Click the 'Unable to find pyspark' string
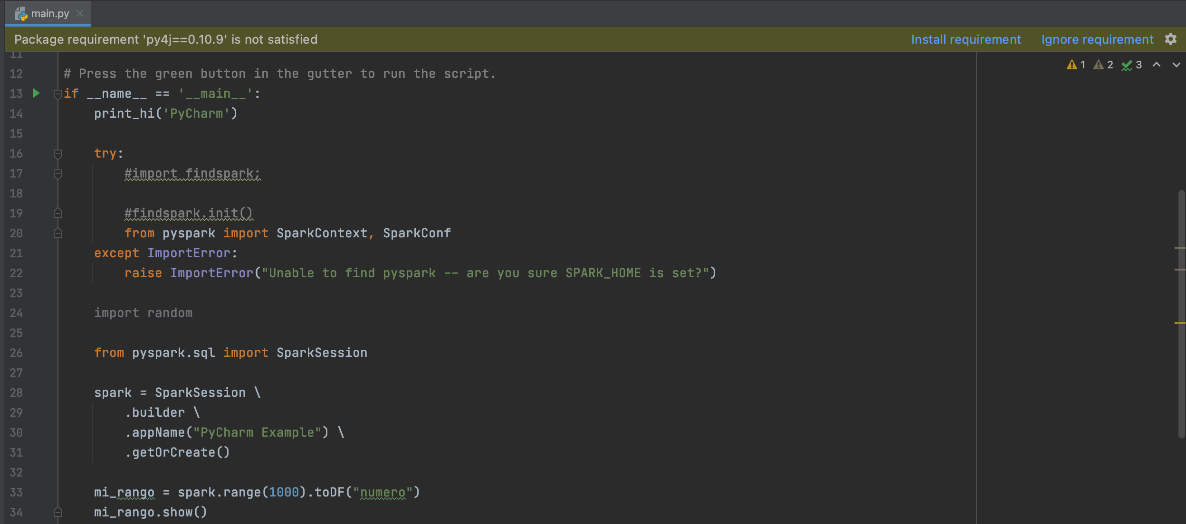1186x524 pixels. 485,273
